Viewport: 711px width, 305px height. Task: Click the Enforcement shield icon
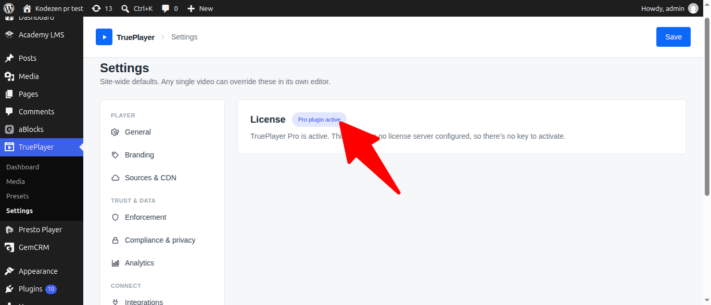pos(115,217)
